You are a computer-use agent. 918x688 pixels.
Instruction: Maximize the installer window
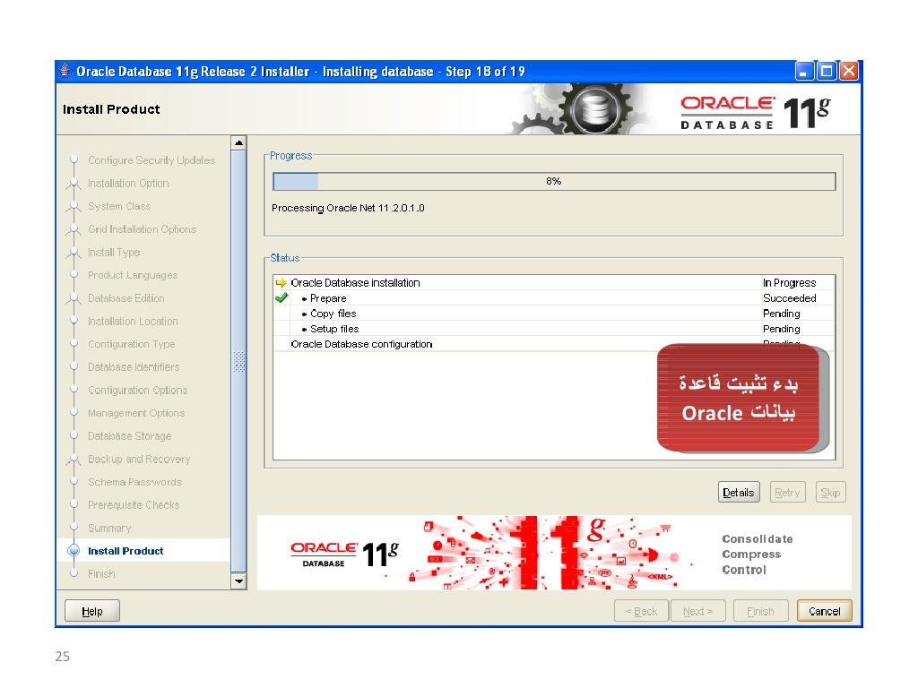pos(827,72)
